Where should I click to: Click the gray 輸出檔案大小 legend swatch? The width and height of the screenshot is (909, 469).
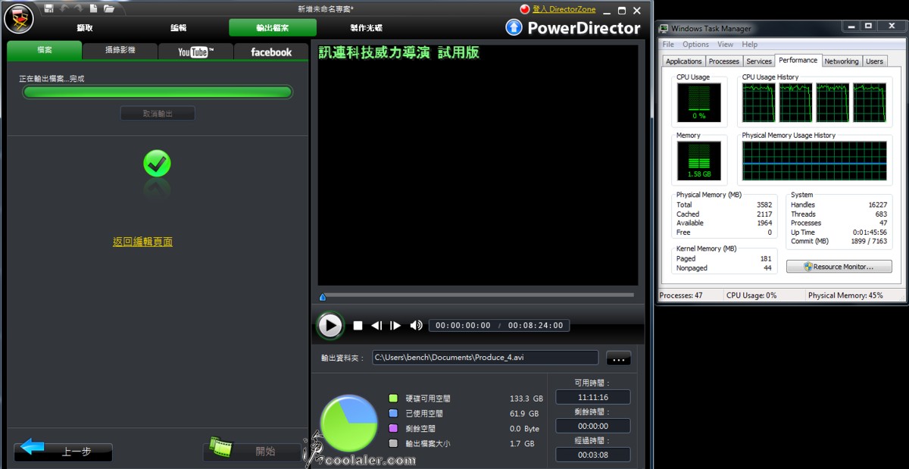[393, 444]
